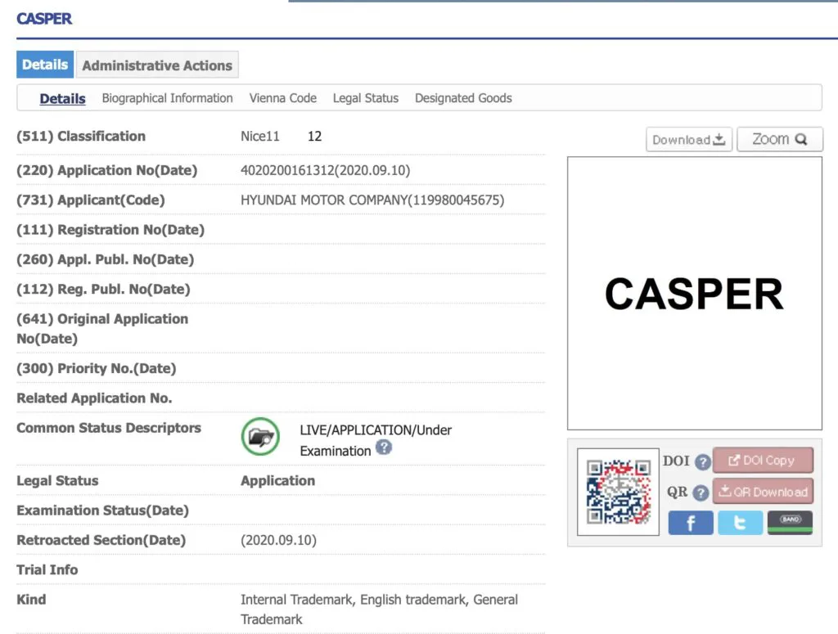Click the Nice11 classification text
The height and width of the screenshot is (634, 838).
(x=259, y=136)
